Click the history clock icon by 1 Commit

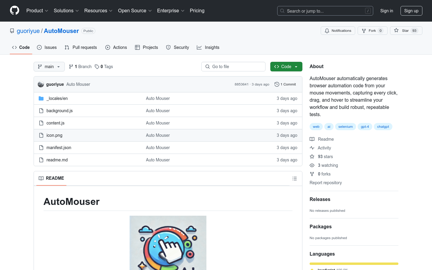(x=277, y=84)
